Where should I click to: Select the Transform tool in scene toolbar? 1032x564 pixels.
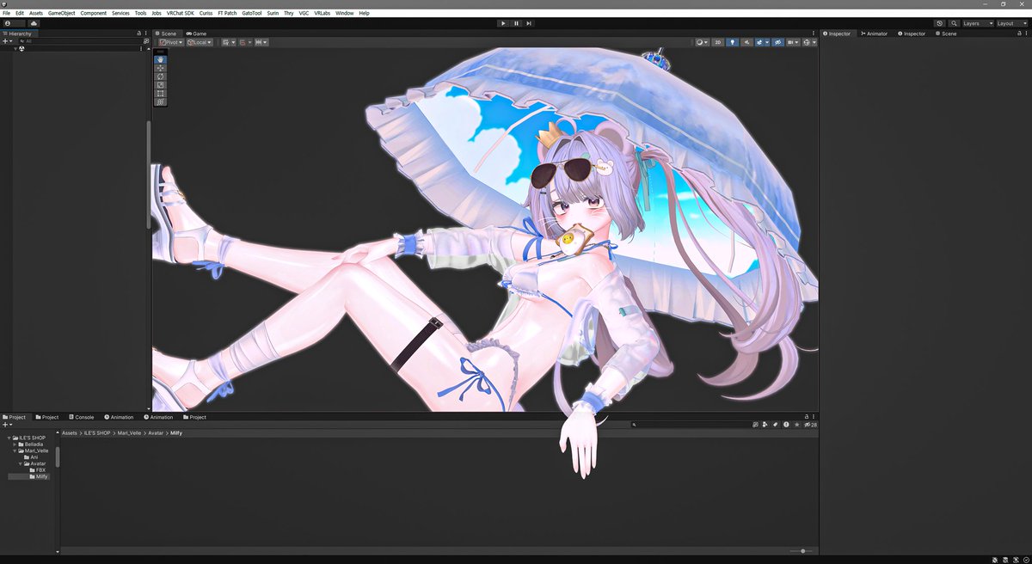click(160, 102)
